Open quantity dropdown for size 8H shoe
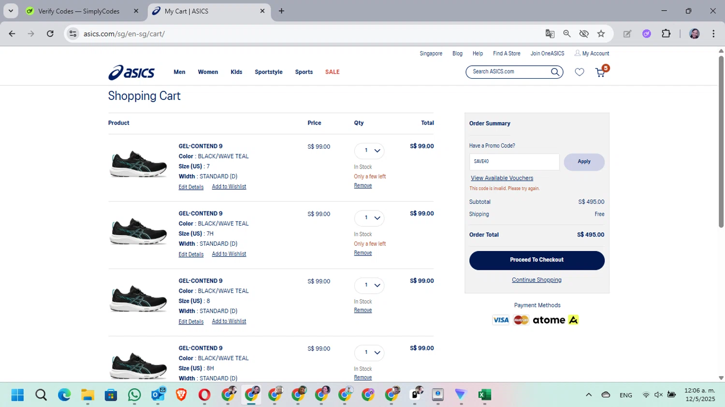Image resolution: width=725 pixels, height=407 pixels. (x=369, y=352)
